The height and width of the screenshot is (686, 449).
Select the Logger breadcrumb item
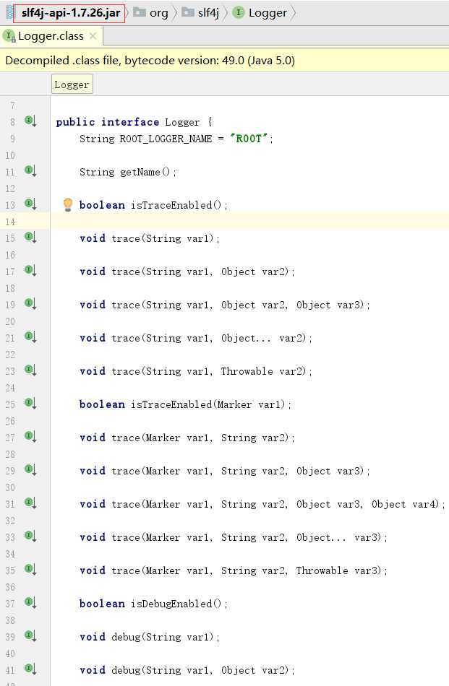268,13
